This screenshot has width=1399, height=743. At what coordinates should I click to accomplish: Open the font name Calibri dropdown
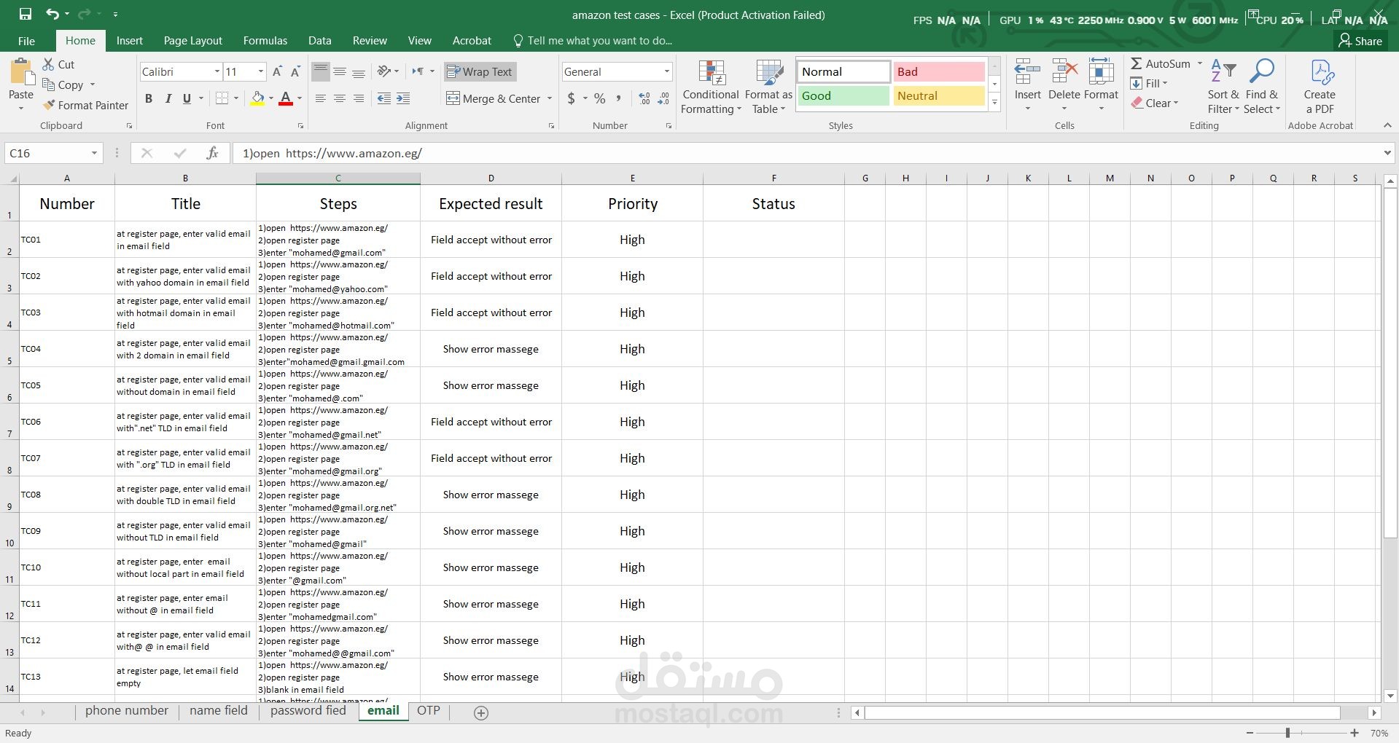pos(217,71)
